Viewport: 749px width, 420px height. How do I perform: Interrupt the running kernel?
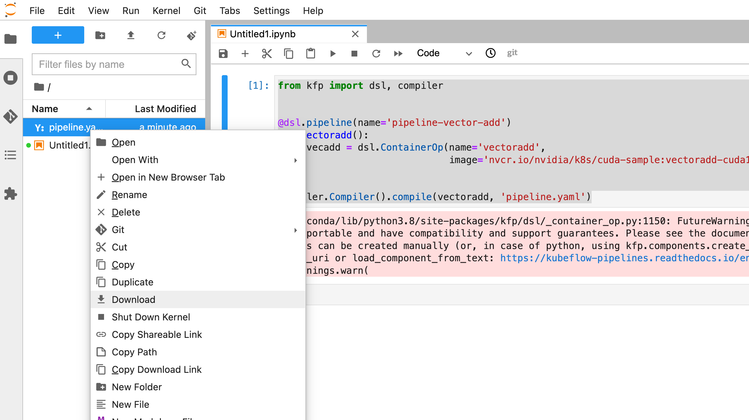(x=354, y=53)
